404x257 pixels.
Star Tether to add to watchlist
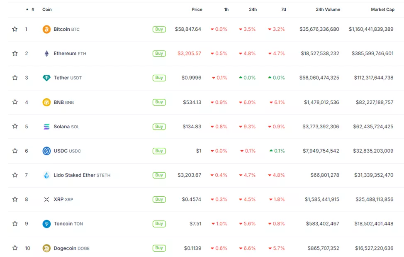15,78
